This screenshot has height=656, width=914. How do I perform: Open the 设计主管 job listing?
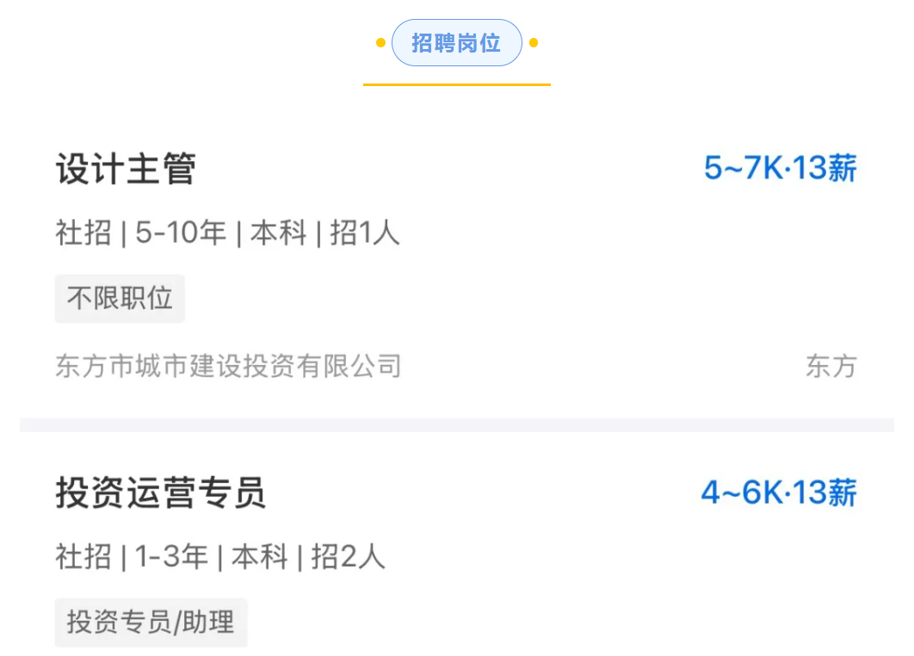(x=126, y=169)
